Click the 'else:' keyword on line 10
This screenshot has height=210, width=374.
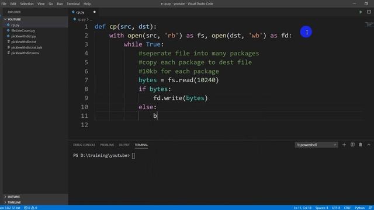[x=147, y=107]
